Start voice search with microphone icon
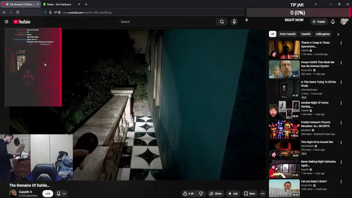The image size is (352, 198). pyautogui.click(x=234, y=22)
